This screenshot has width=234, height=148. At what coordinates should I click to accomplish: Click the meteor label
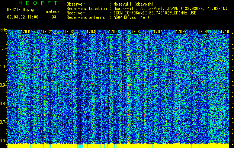click(x=53, y=11)
